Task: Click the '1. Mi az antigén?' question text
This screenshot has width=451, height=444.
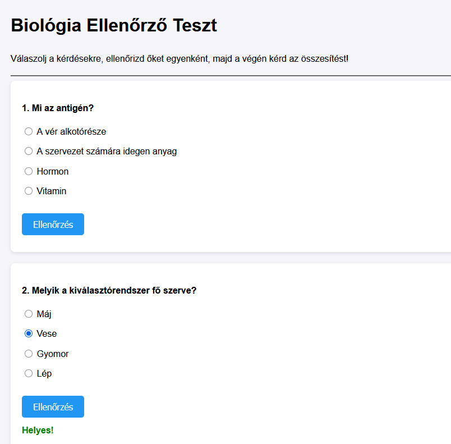Action: 57,107
